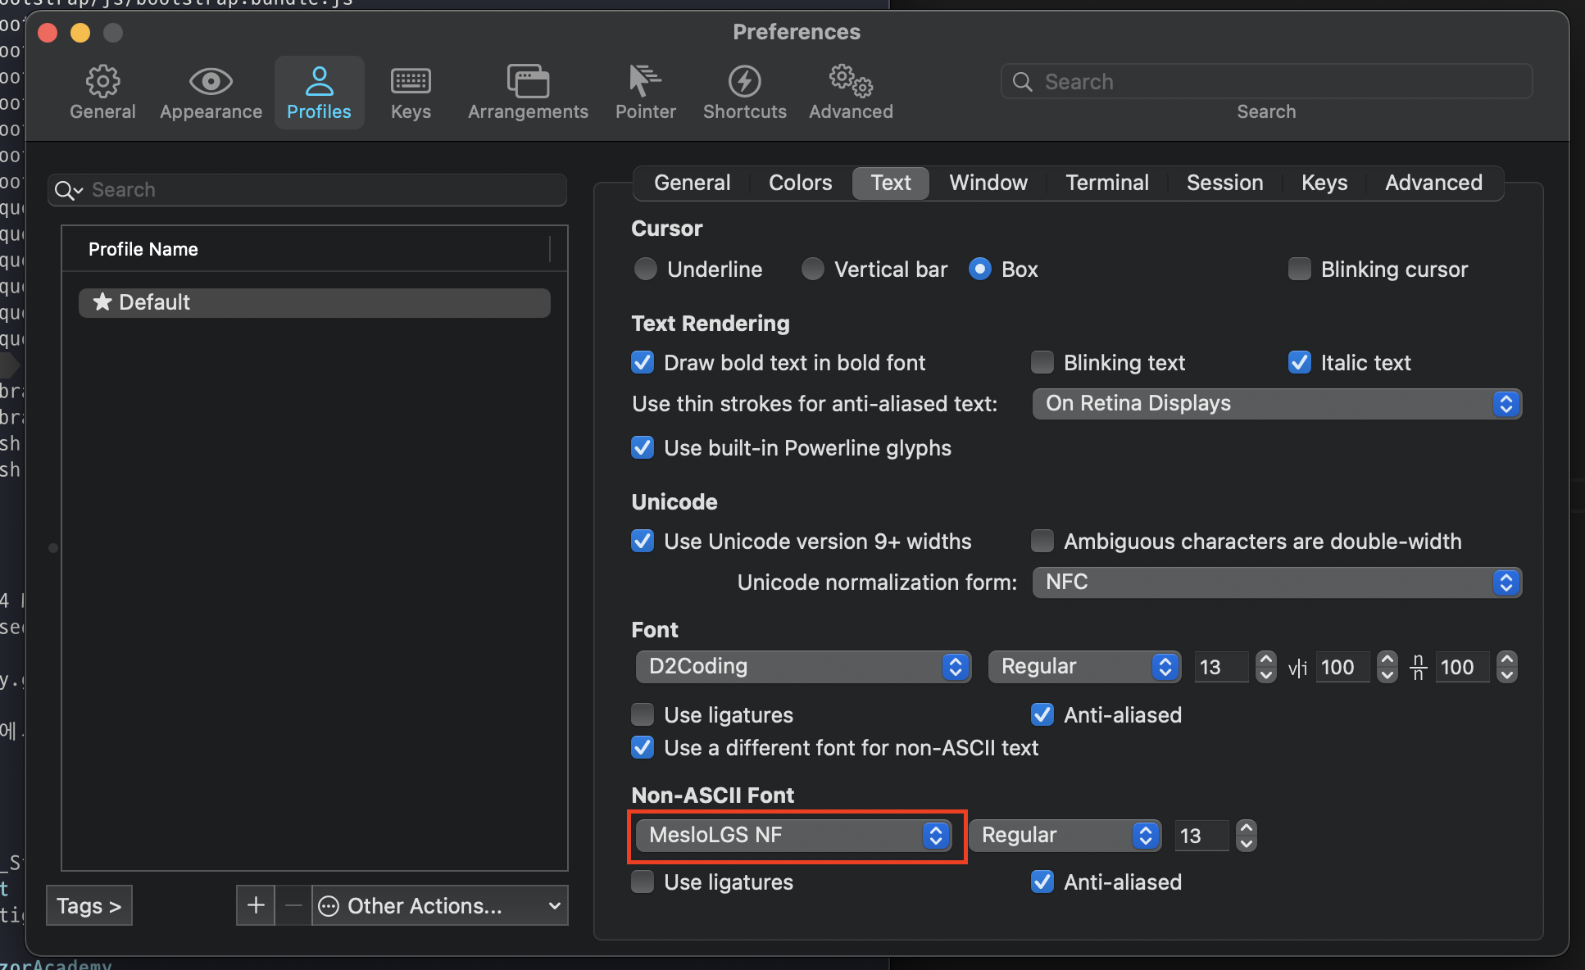Open the Pointer preferences icon
This screenshot has height=970, width=1585.
(x=645, y=81)
